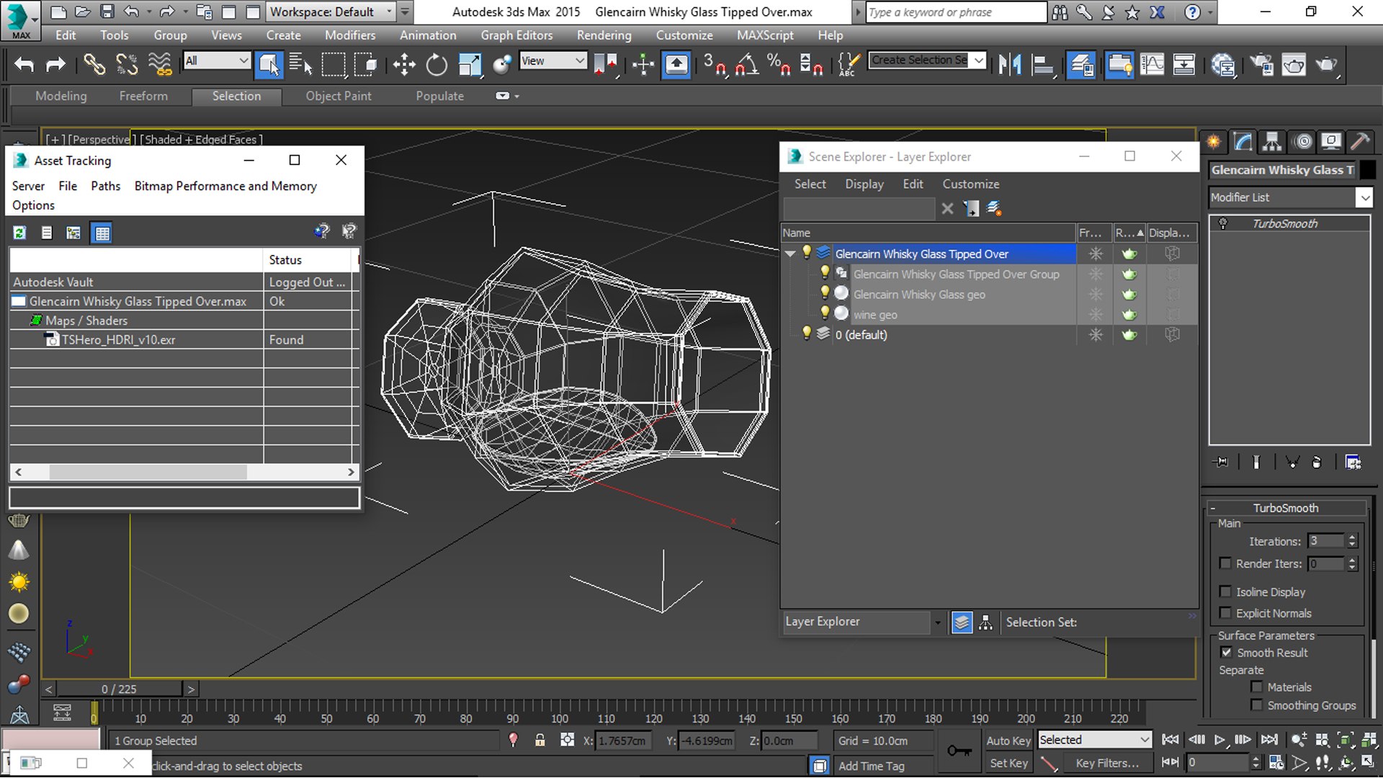
Task: Open Paths menu in Asset Tracking
Action: 105,186
